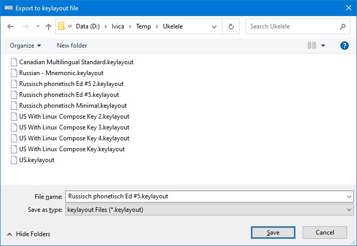357x246 pixels.
Task: Click file icon of Canadian Multilingual Standard
Action: [14, 62]
